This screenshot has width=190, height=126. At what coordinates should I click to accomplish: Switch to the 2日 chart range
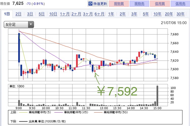[x=18, y=14]
